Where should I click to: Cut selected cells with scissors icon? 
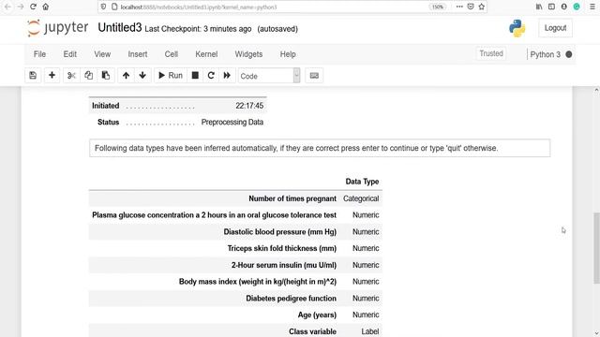pyautogui.click(x=71, y=76)
